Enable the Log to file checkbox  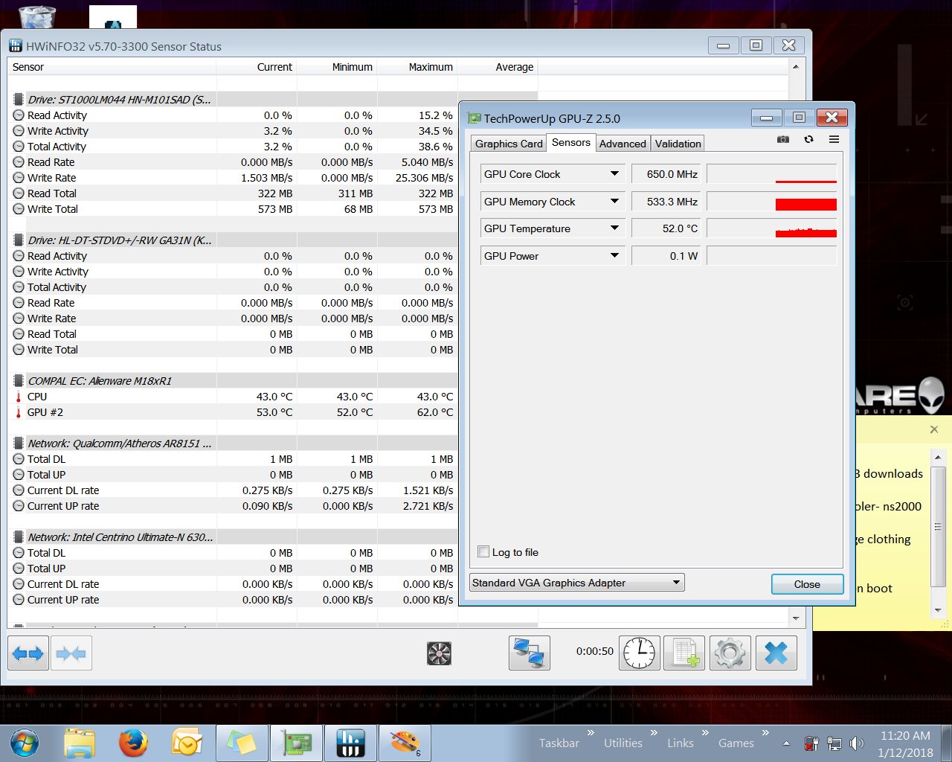[483, 551]
